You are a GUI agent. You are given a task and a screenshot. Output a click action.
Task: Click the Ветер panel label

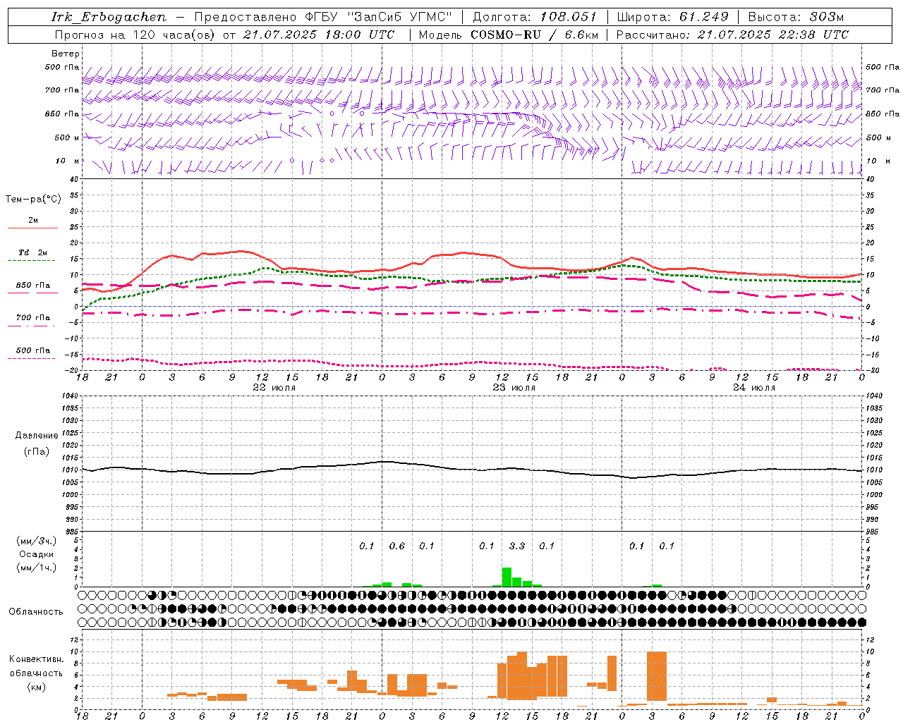[66, 54]
